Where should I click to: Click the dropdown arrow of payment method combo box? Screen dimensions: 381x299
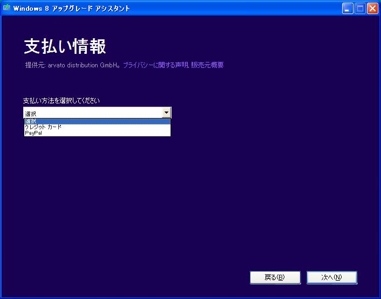pyautogui.click(x=166, y=113)
